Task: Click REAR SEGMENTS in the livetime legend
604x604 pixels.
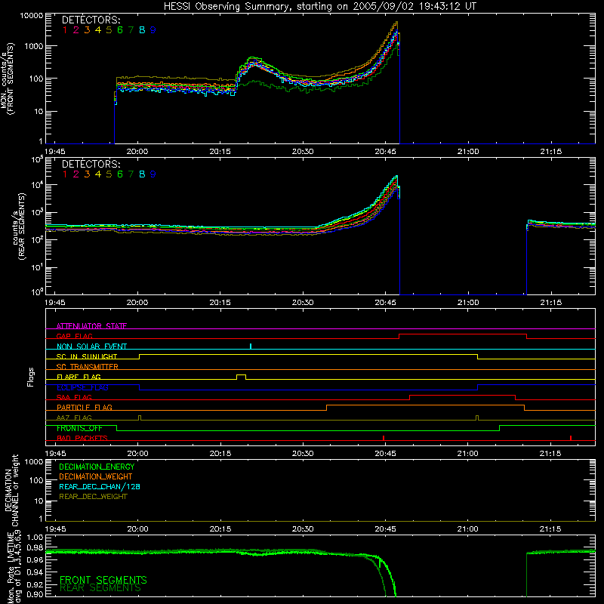Action: [x=100, y=588]
